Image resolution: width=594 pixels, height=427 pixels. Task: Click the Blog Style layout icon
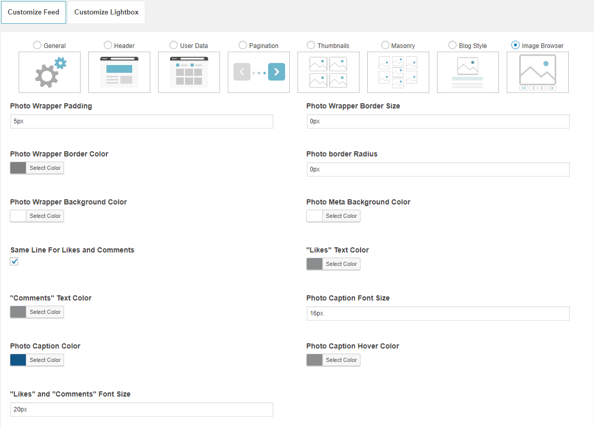pos(468,72)
